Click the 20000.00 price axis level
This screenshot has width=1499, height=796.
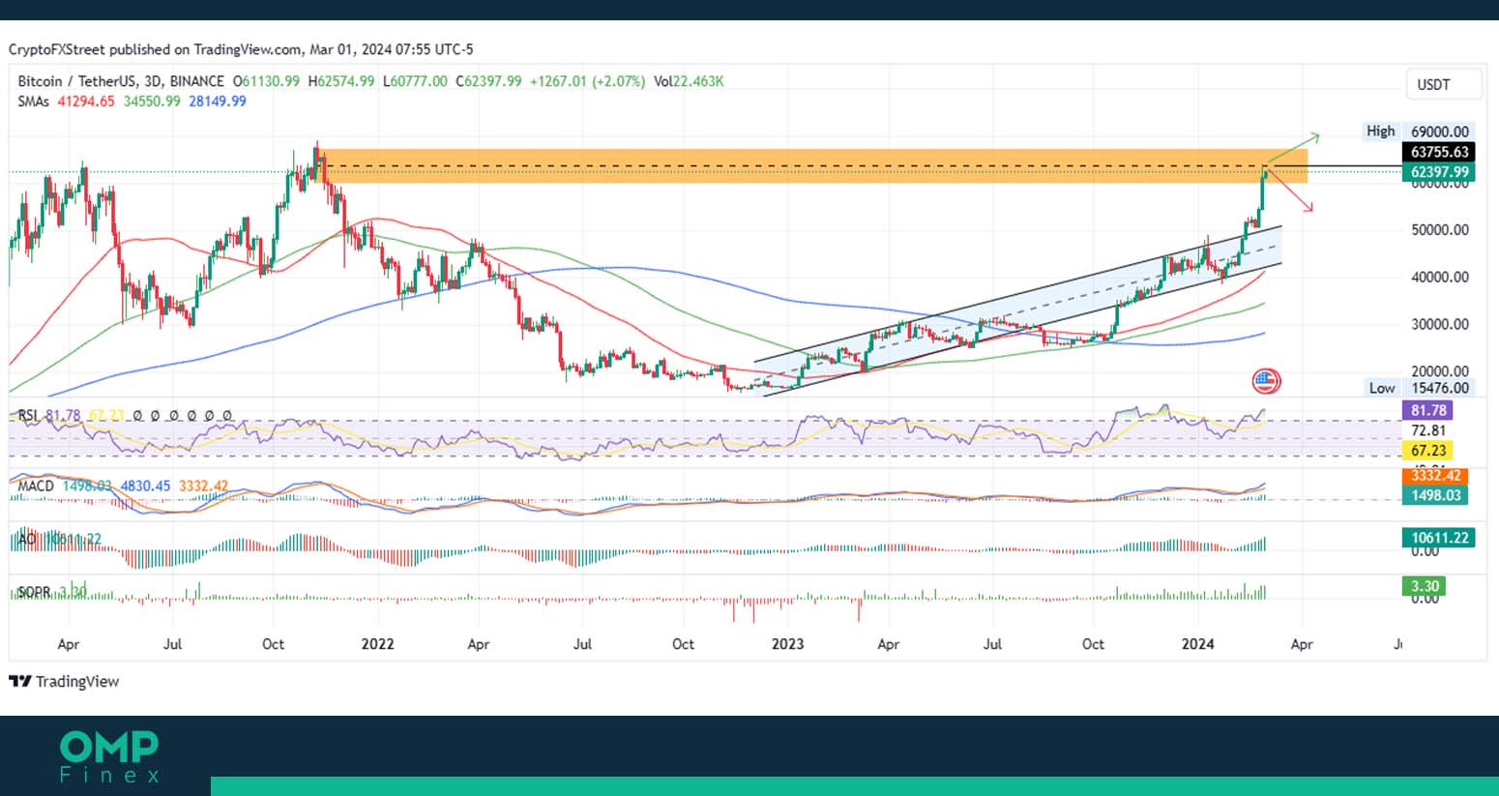tap(1439, 371)
